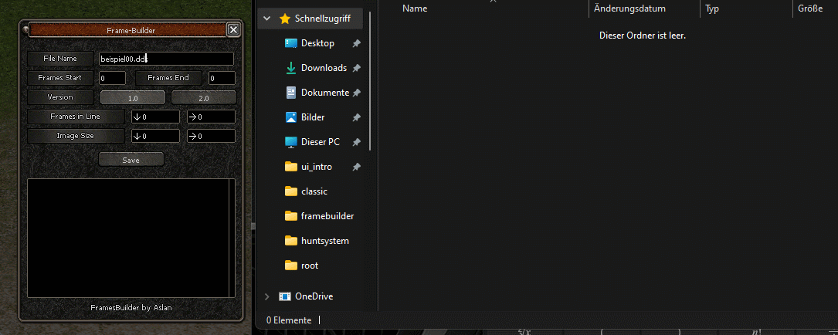Click the Typ column header
Screen dimensions: 838x335
pos(712,8)
